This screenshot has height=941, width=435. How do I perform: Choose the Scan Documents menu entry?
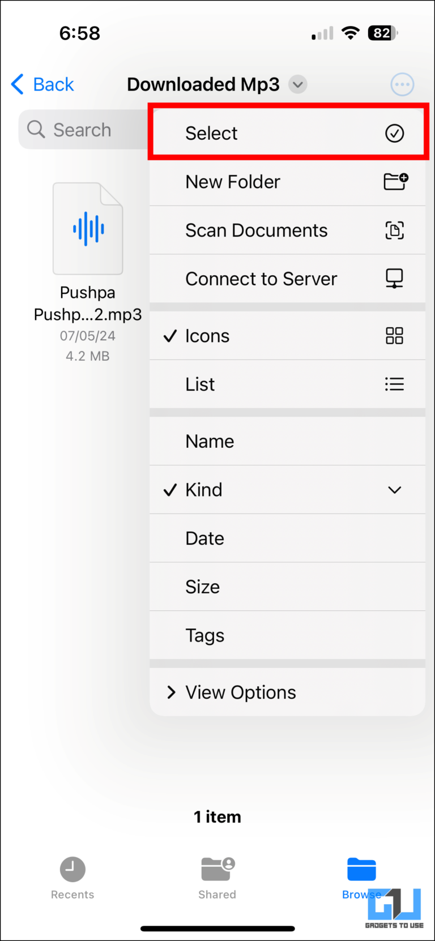256,230
